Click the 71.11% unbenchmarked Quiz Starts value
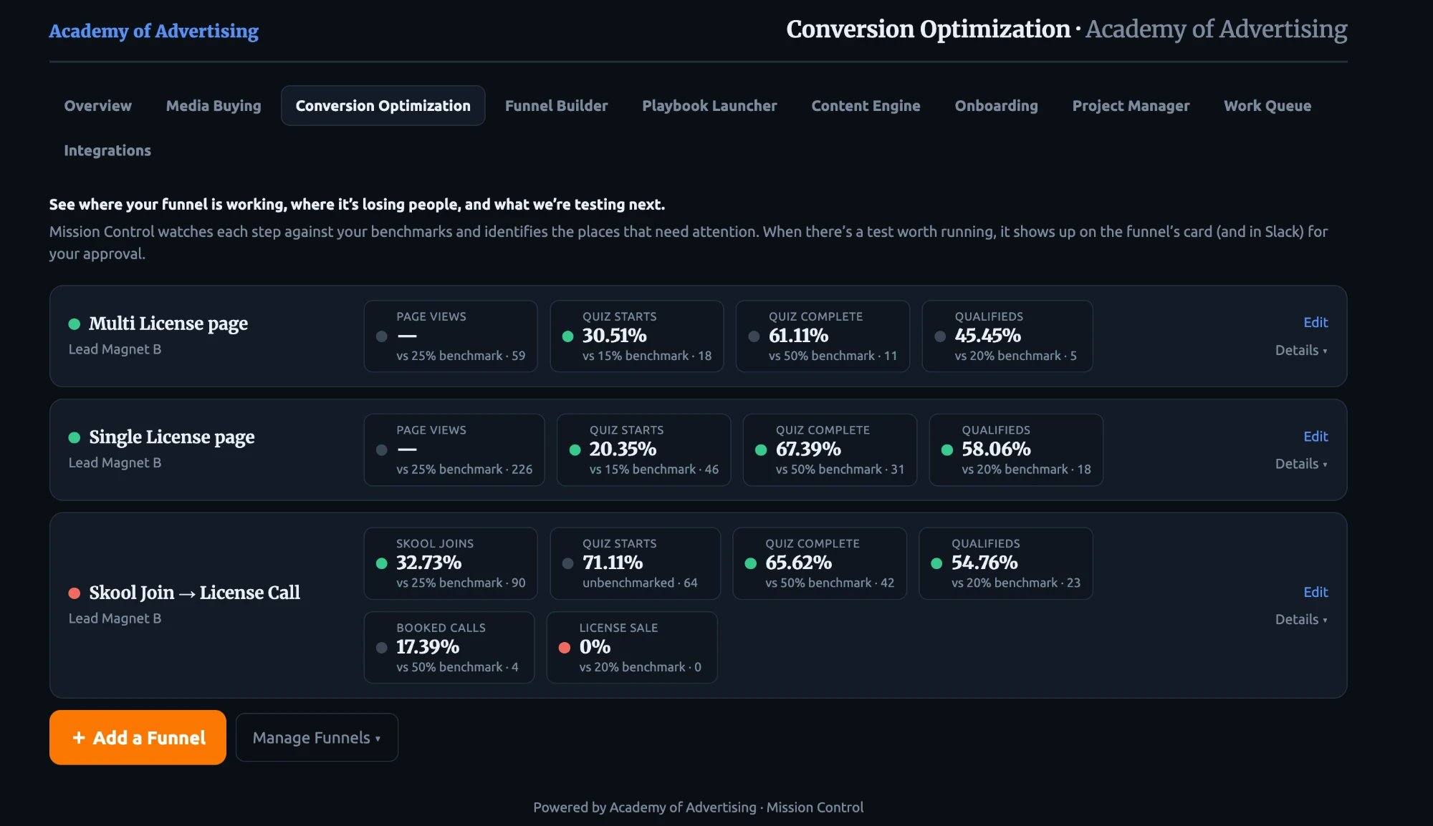This screenshot has height=826, width=1433. (x=613, y=563)
